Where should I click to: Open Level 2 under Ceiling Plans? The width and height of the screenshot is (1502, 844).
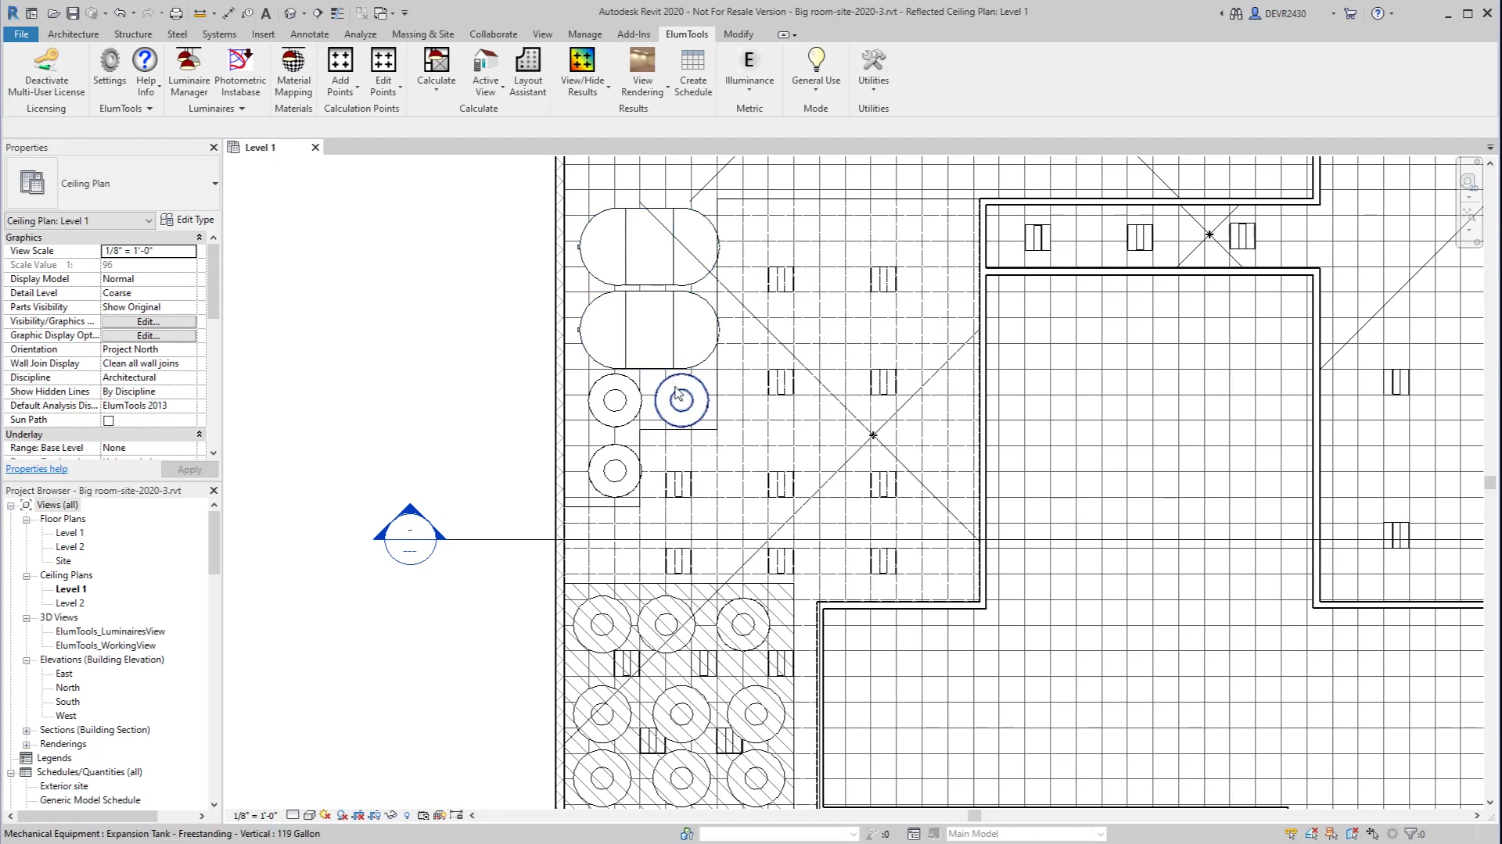pos(70,604)
